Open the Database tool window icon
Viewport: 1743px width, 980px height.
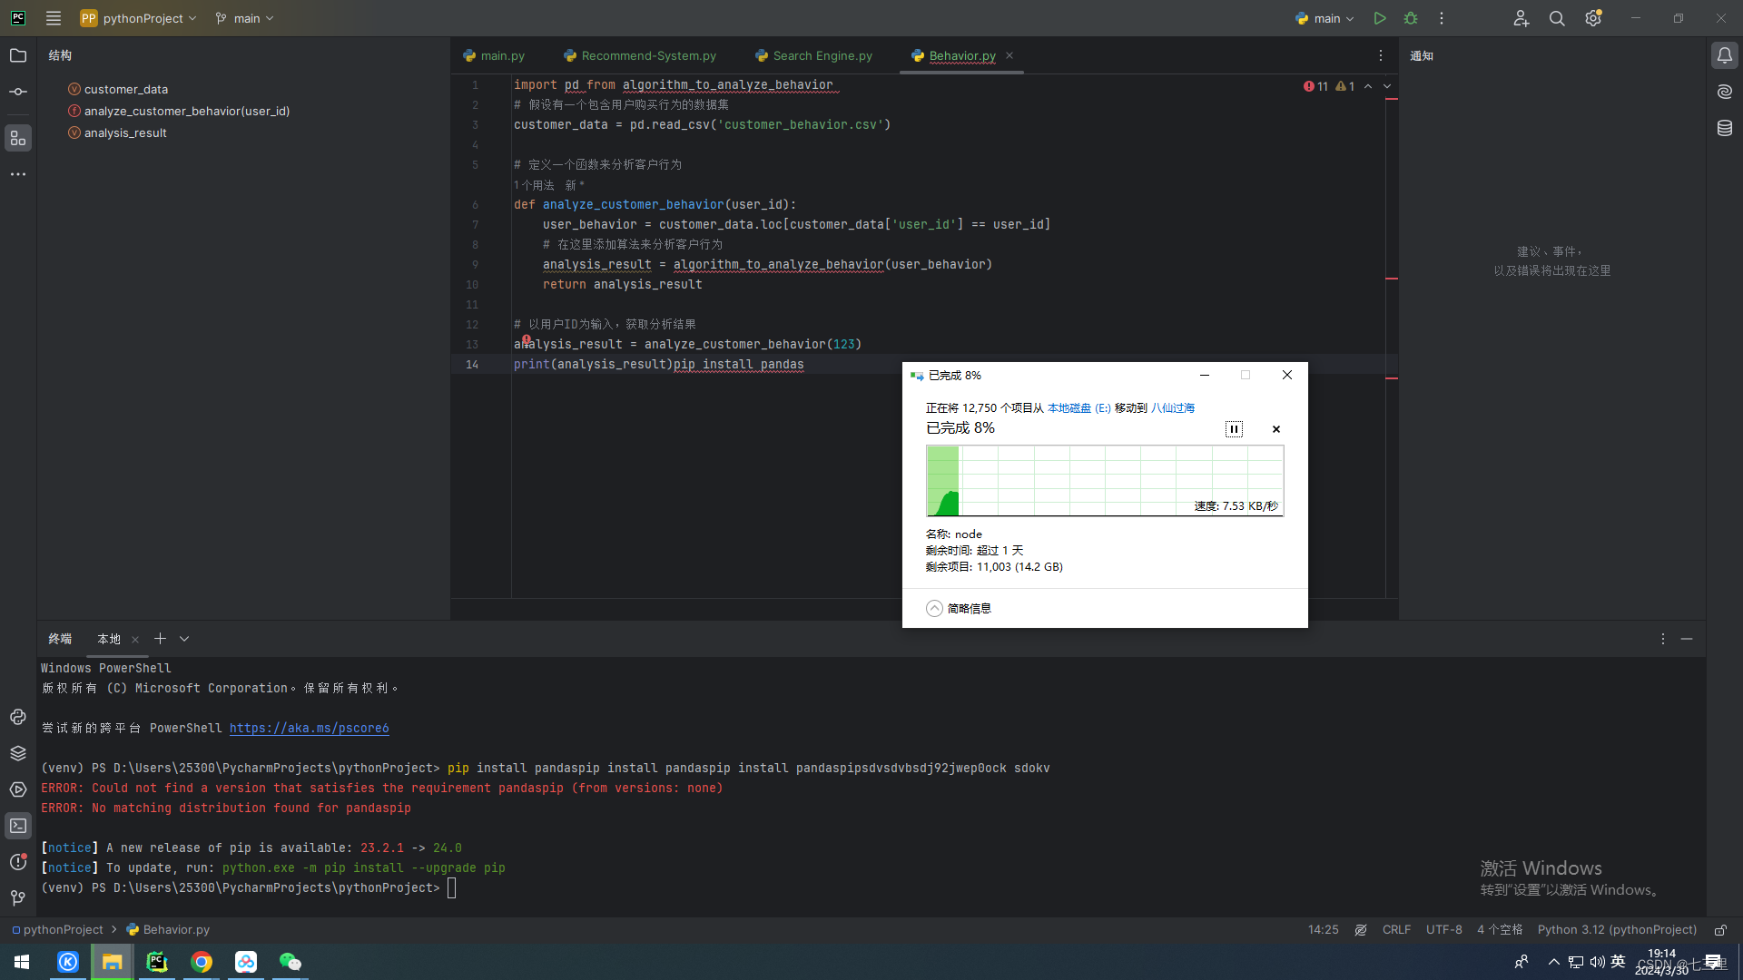tap(1725, 128)
